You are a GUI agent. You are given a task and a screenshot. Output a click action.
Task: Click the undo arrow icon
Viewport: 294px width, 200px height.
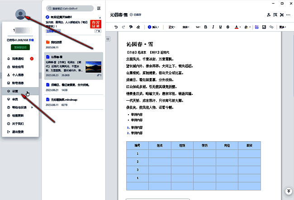116,27
